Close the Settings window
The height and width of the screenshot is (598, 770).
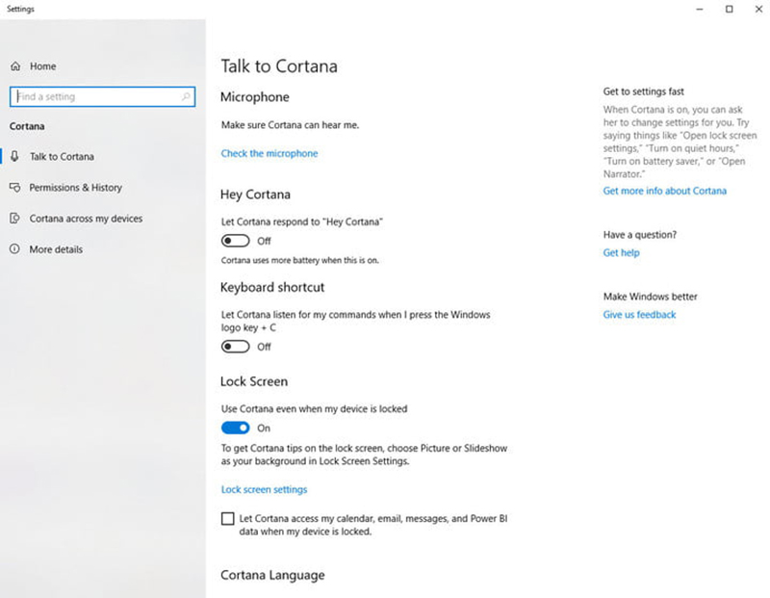click(758, 10)
